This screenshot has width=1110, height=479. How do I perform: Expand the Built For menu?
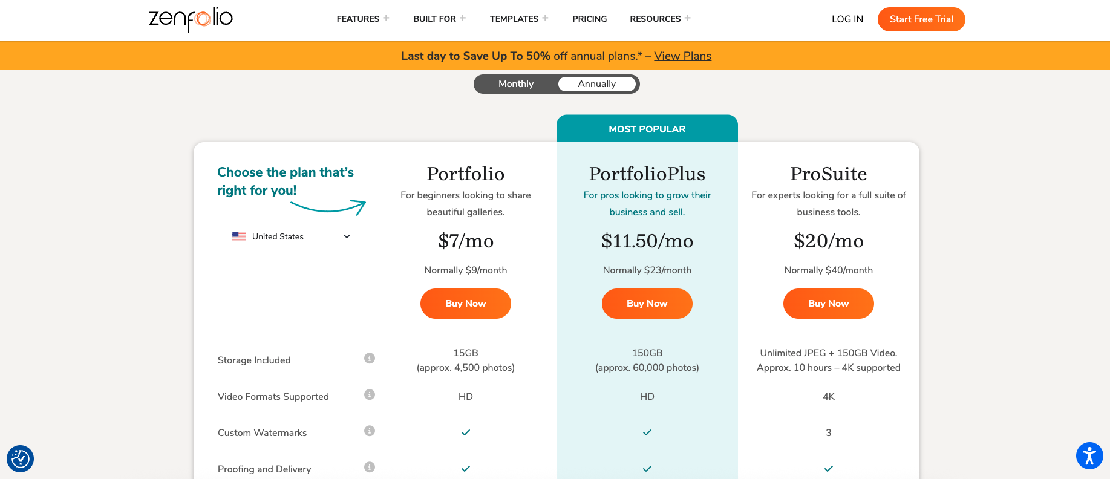click(439, 19)
